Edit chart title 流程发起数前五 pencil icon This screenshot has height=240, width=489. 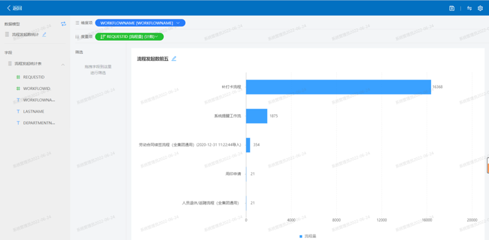click(x=174, y=58)
